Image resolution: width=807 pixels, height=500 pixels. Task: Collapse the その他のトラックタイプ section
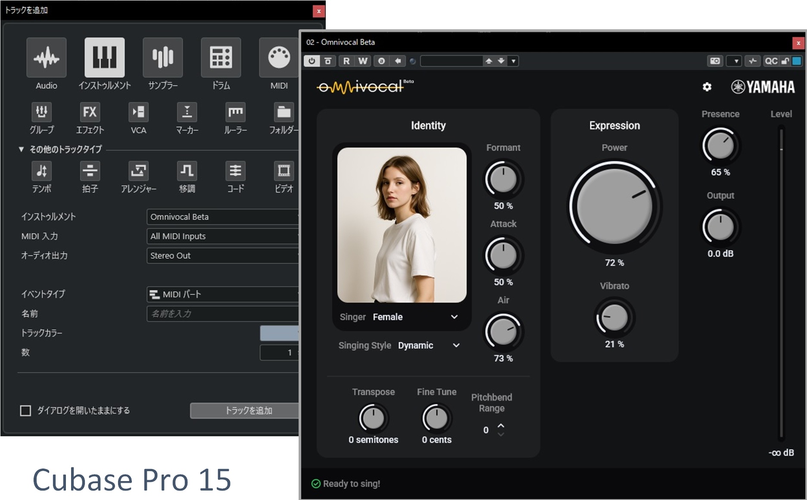(x=21, y=149)
